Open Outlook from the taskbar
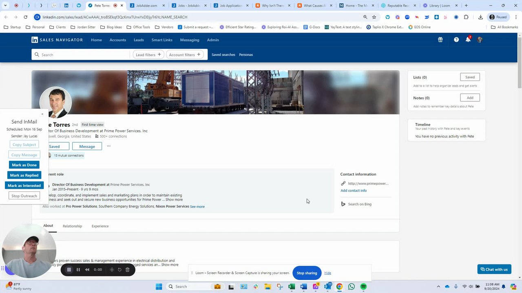522x293 pixels. (x=327, y=286)
